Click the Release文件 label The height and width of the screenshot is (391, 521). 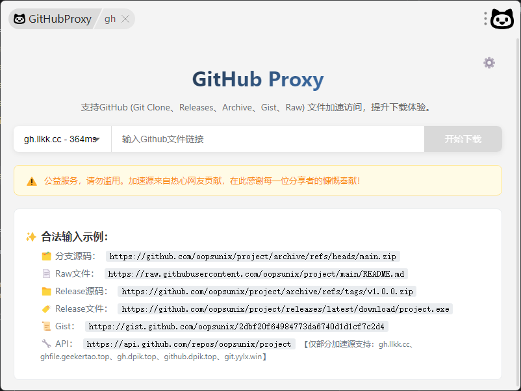click(81, 309)
